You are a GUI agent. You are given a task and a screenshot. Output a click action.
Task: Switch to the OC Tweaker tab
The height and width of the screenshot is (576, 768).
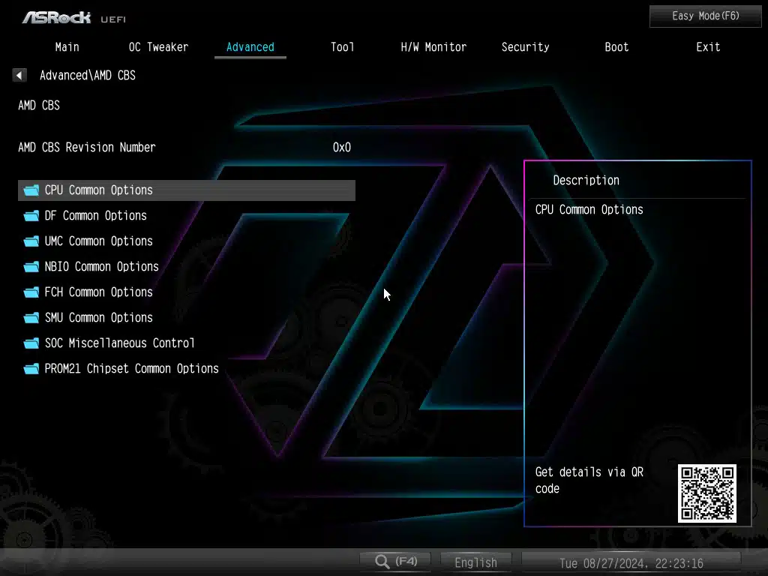pos(158,47)
